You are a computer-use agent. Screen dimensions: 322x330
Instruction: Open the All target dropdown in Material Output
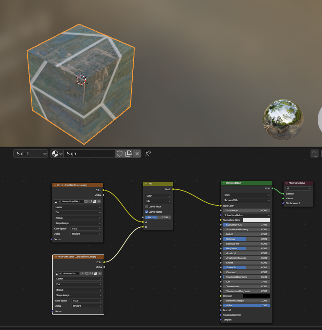point(298,189)
